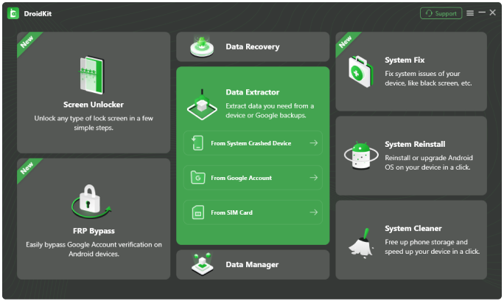Click 'Fix system issues of your device' text

pyautogui.click(x=428, y=78)
